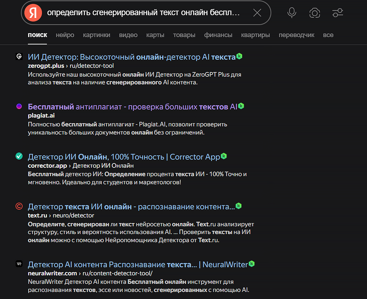This screenshot has height=299, width=367.
Task: Clear the search query with X
Action: pos(257,13)
